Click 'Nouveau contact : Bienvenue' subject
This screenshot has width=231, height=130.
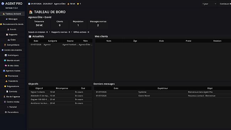[x=202, y=96]
